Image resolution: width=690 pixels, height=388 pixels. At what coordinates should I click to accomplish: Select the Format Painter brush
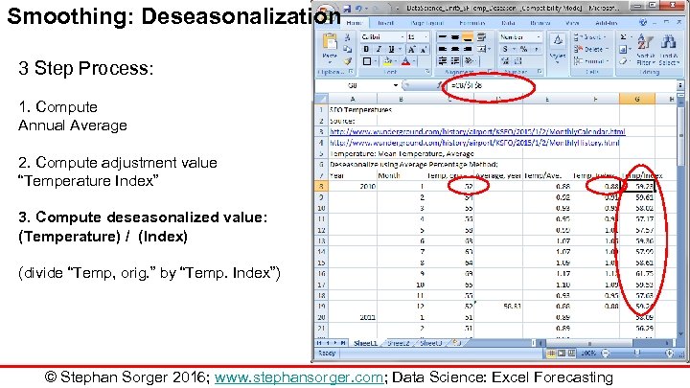click(348, 61)
